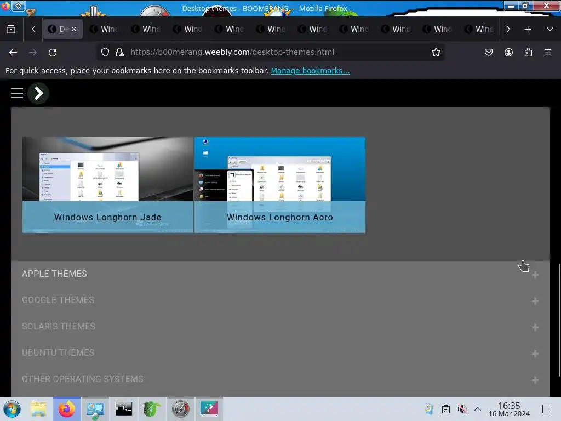
Task: Click the plus icon beside Solaris Themes
Action: 535,328
